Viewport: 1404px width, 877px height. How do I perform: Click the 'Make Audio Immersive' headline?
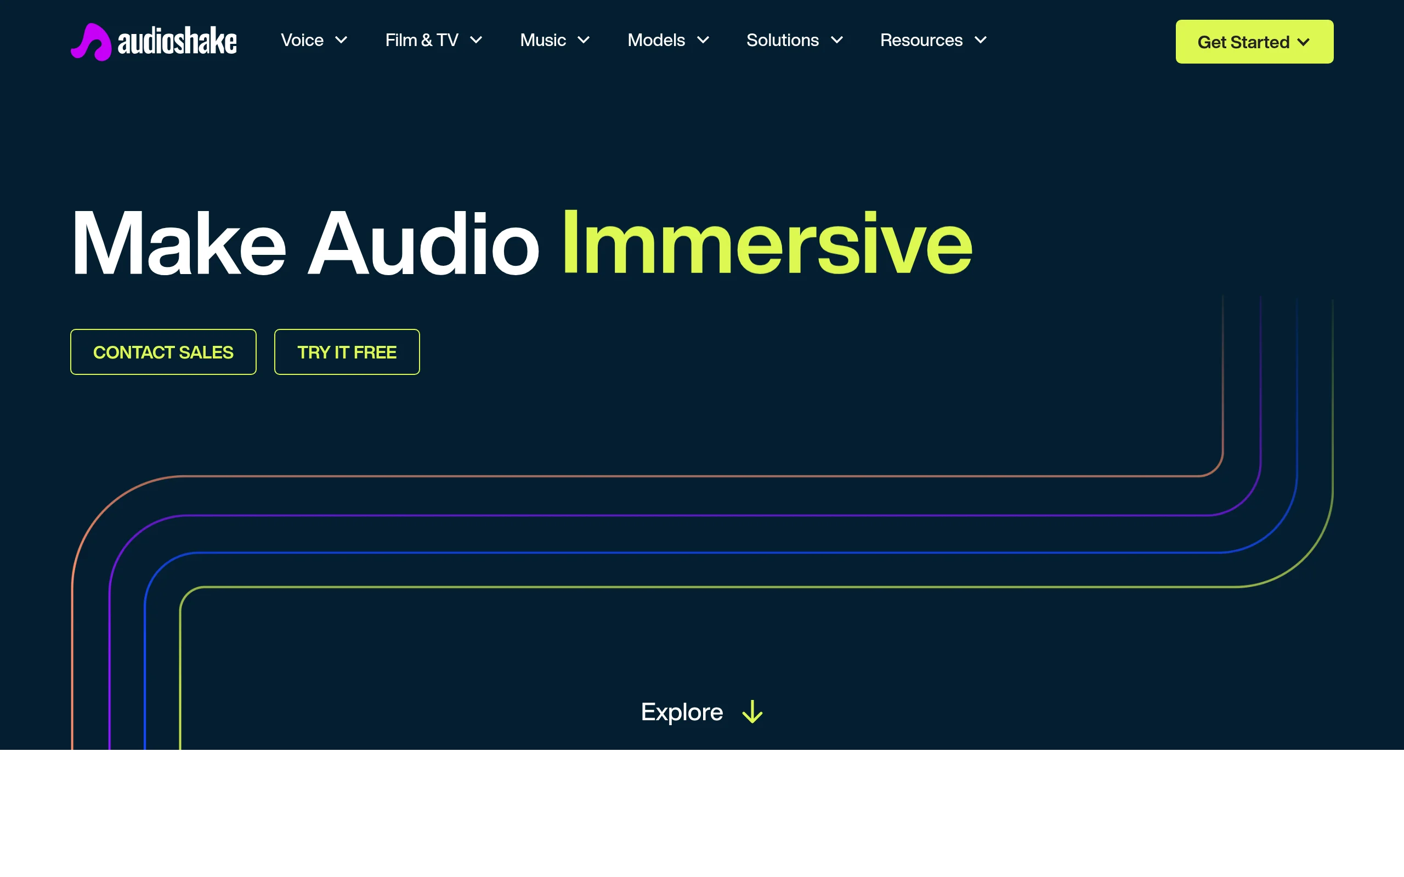[x=522, y=243]
